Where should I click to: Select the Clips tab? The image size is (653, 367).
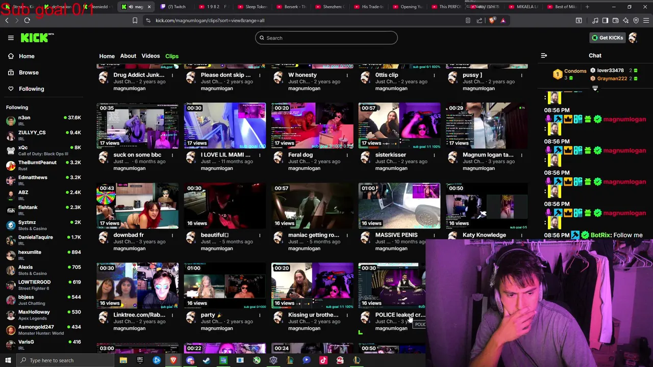172,56
